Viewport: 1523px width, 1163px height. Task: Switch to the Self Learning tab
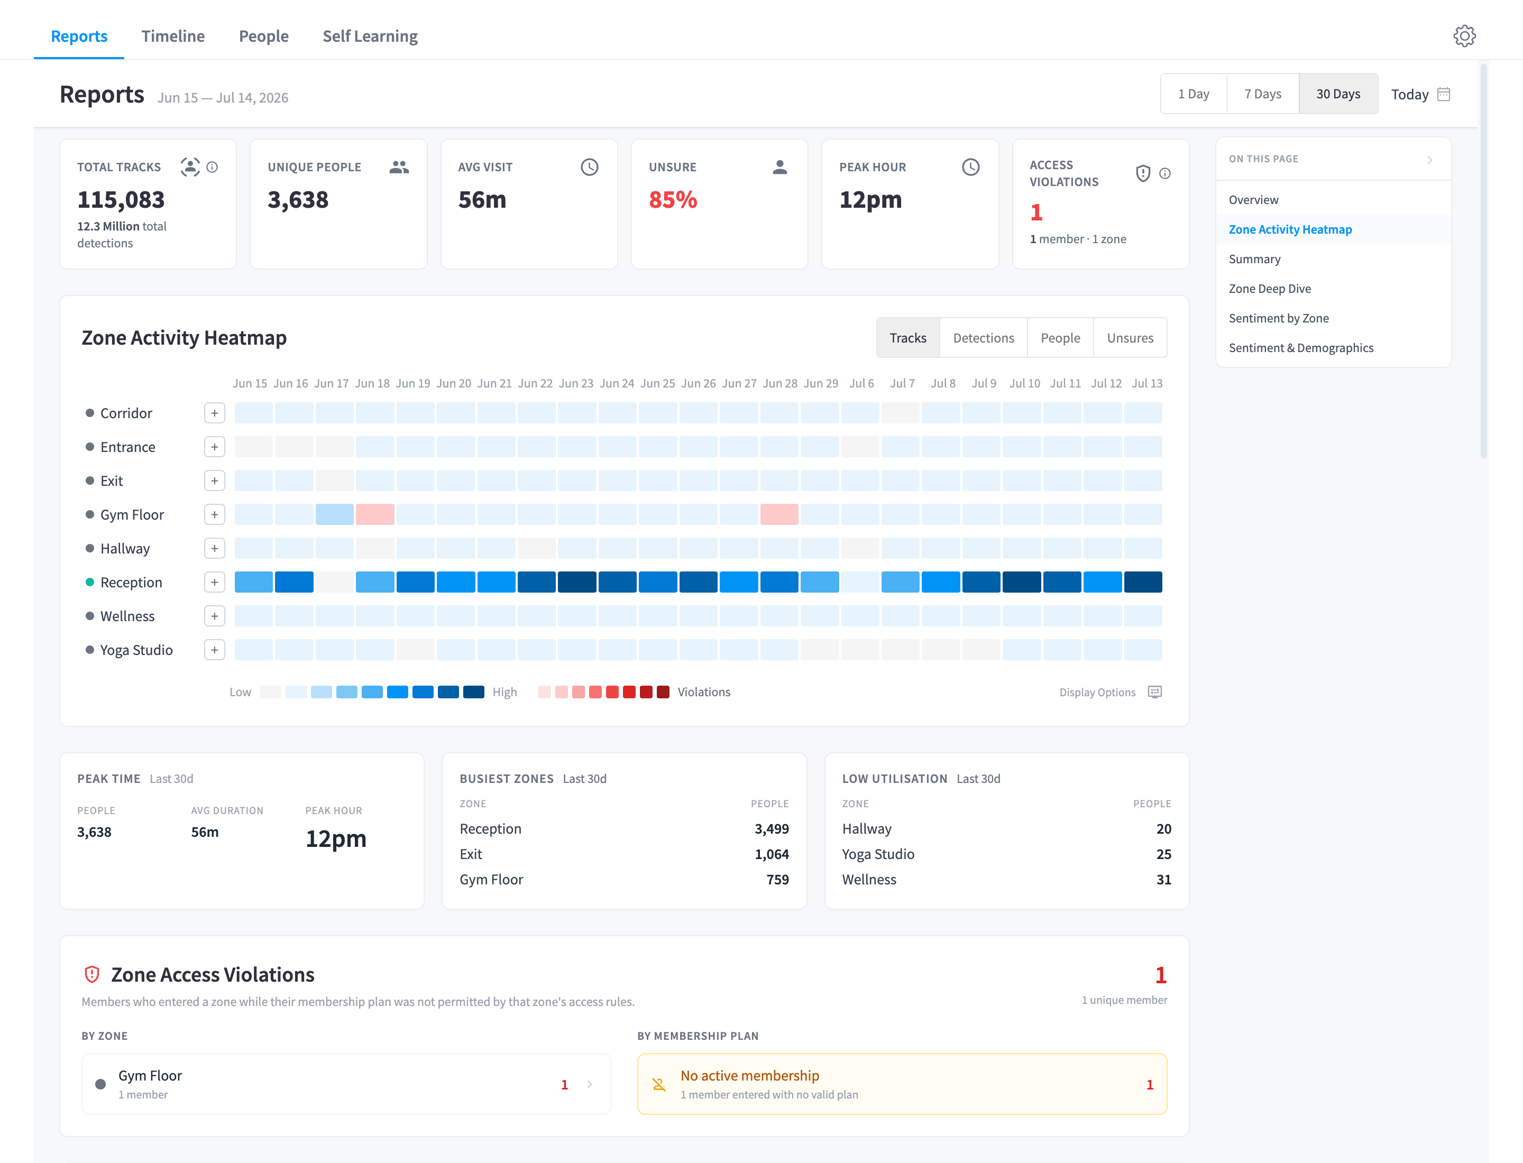coord(370,36)
